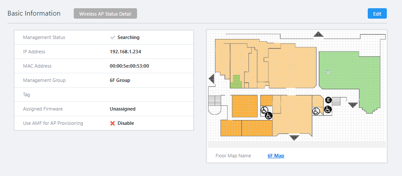402x176 pixels.
Task: Open Wireless AP Status Detail
Action: (105, 14)
